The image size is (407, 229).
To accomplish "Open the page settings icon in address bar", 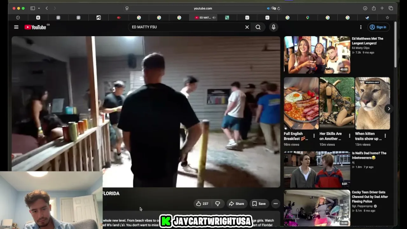I will coord(127,8).
